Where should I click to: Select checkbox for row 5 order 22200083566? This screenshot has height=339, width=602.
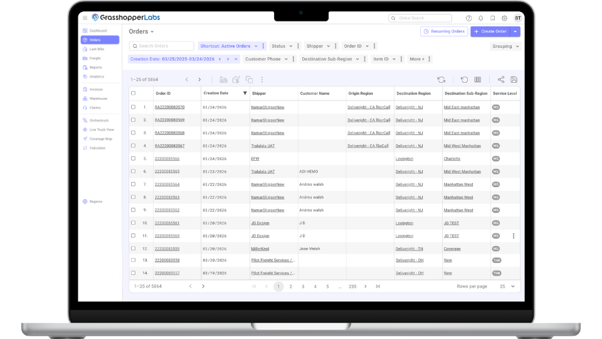133,159
